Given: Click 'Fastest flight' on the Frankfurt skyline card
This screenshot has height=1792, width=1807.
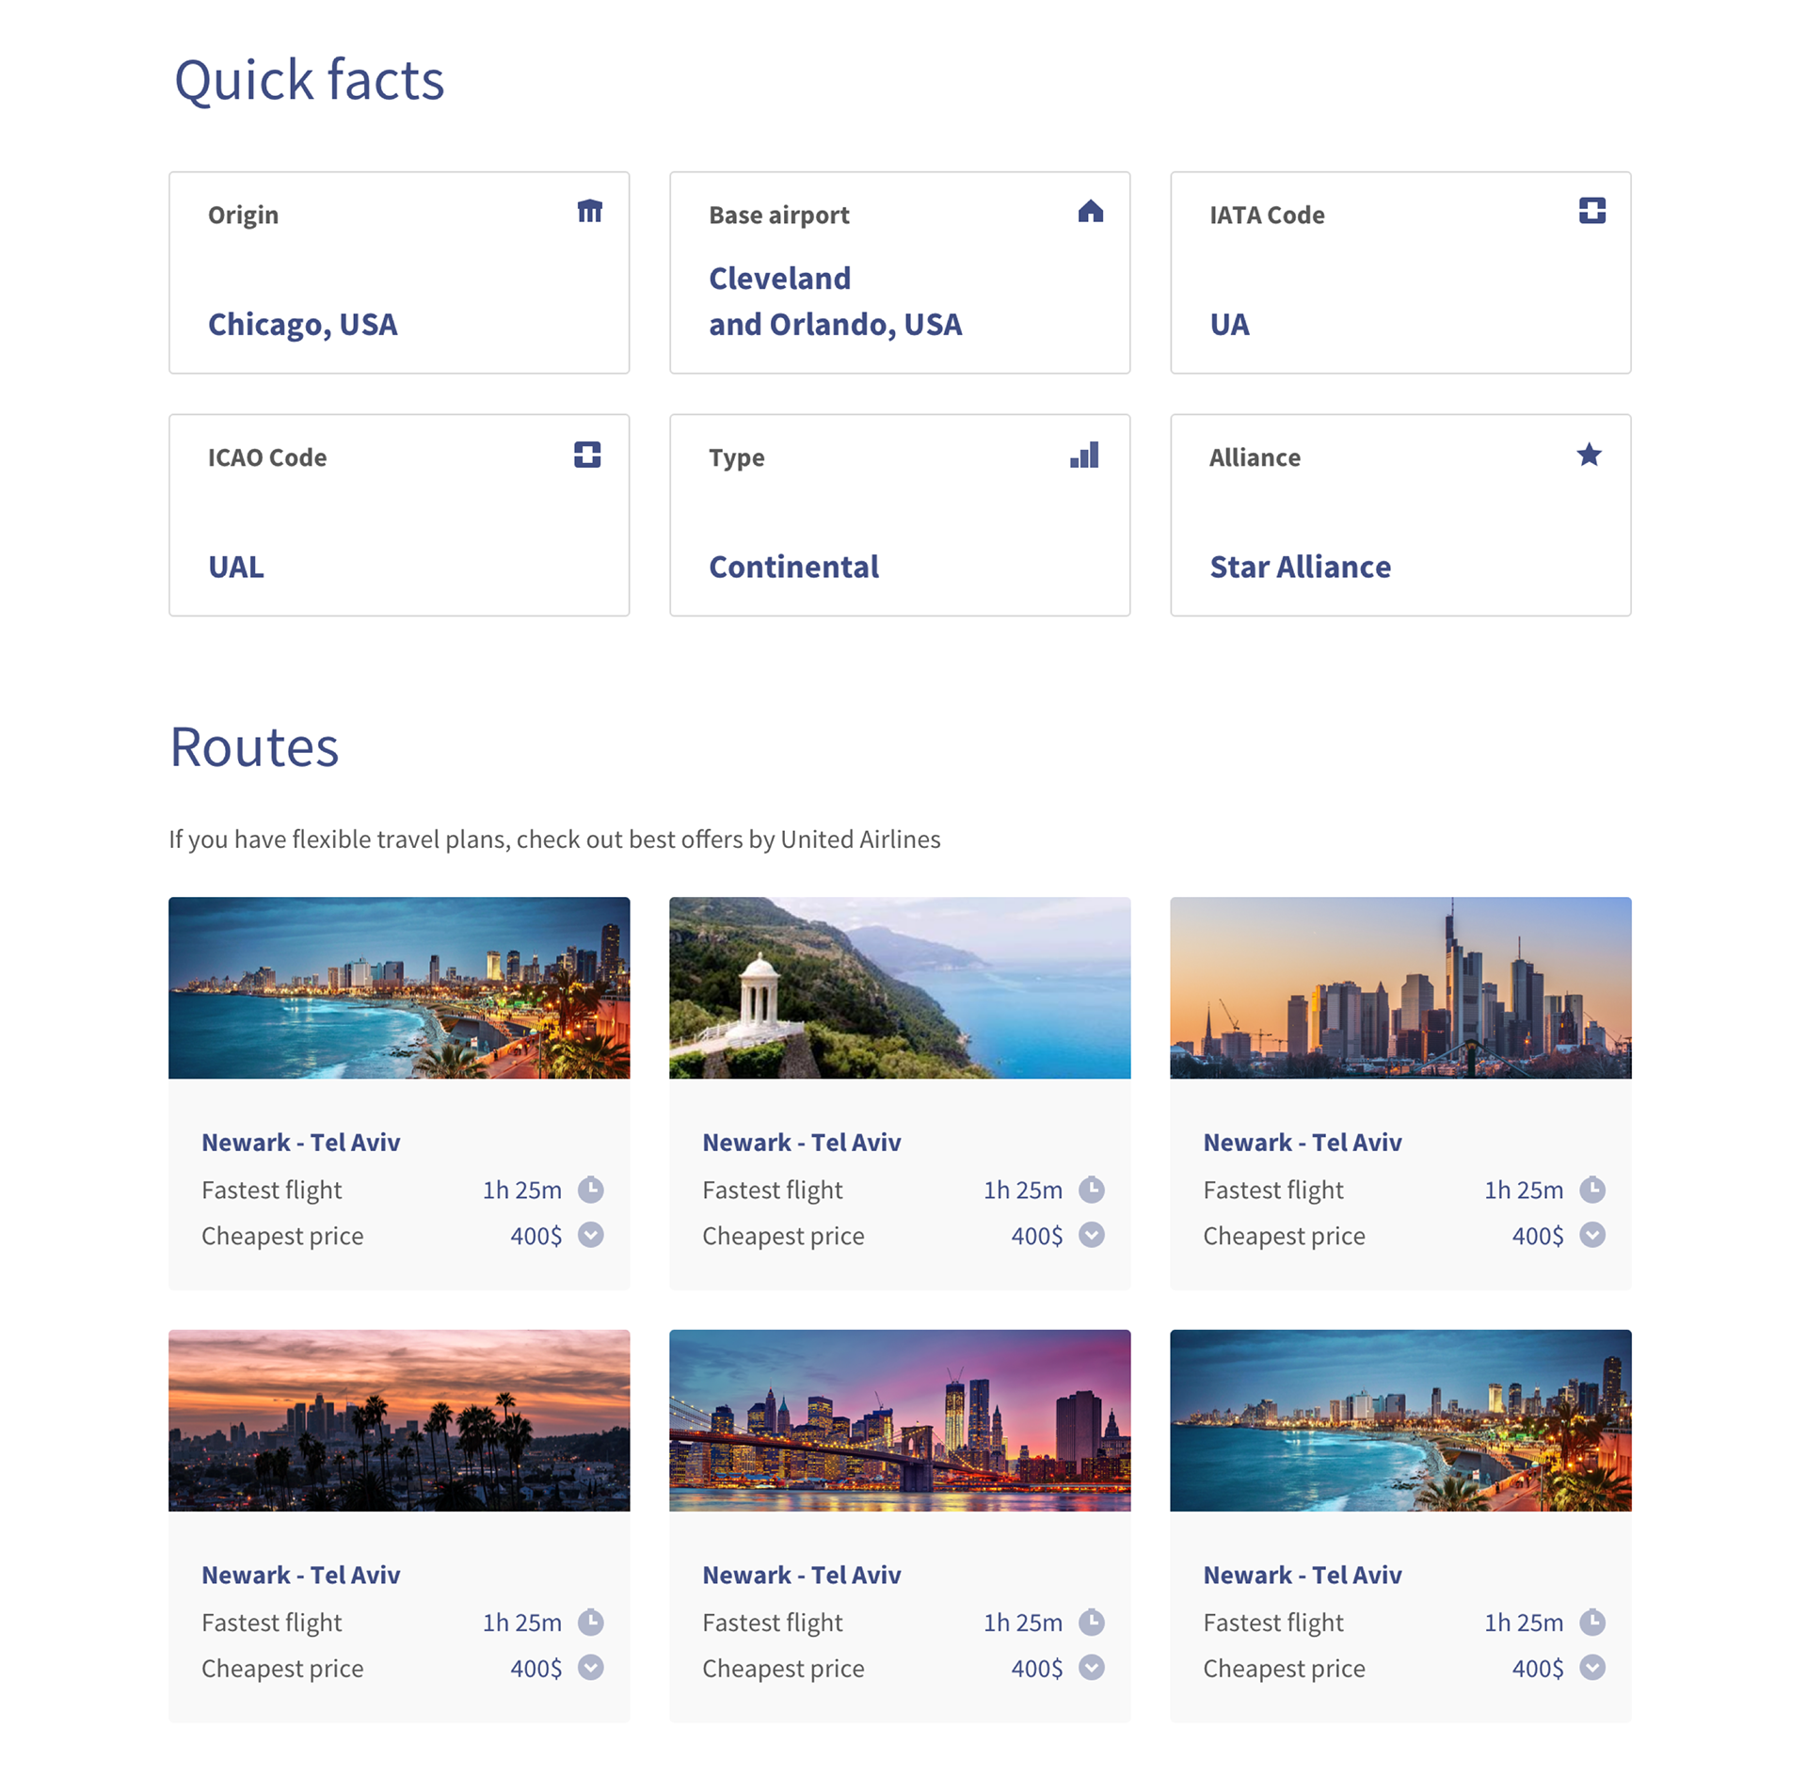Looking at the screenshot, I should (1273, 1191).
